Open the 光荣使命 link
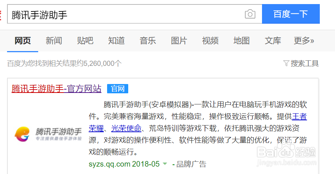 (x=126, y=128)
